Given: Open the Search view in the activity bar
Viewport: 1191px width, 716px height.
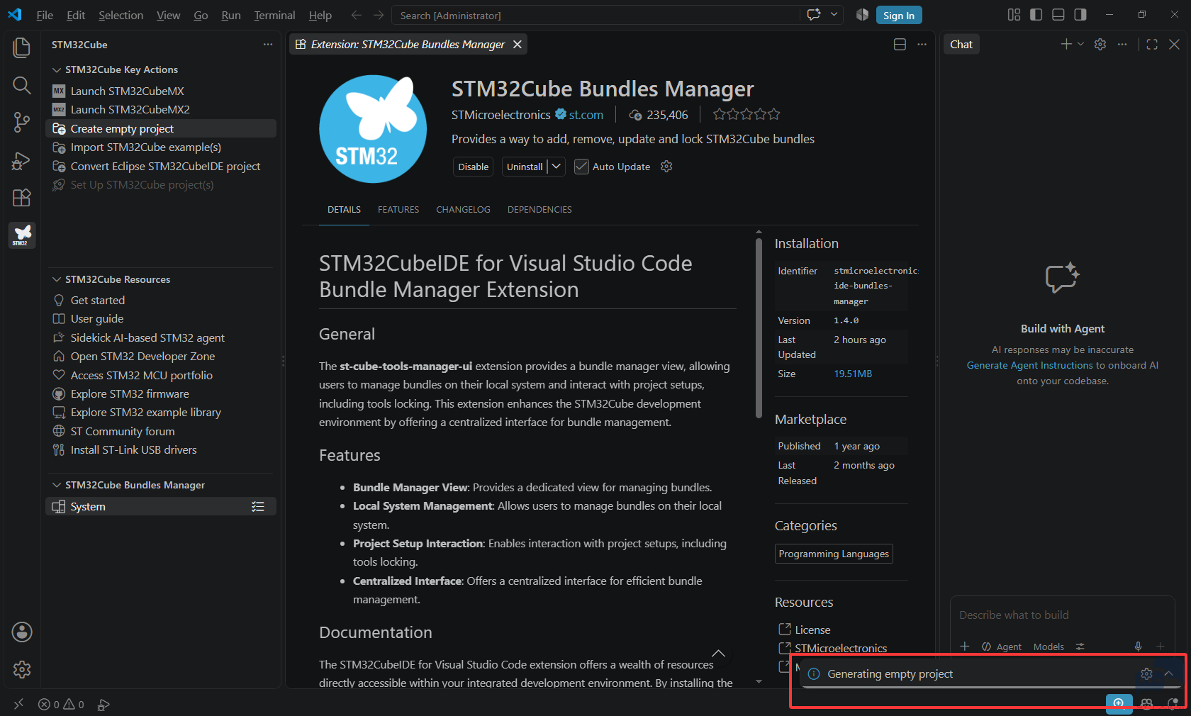Looking at the screenshot, I should (22, 85).
